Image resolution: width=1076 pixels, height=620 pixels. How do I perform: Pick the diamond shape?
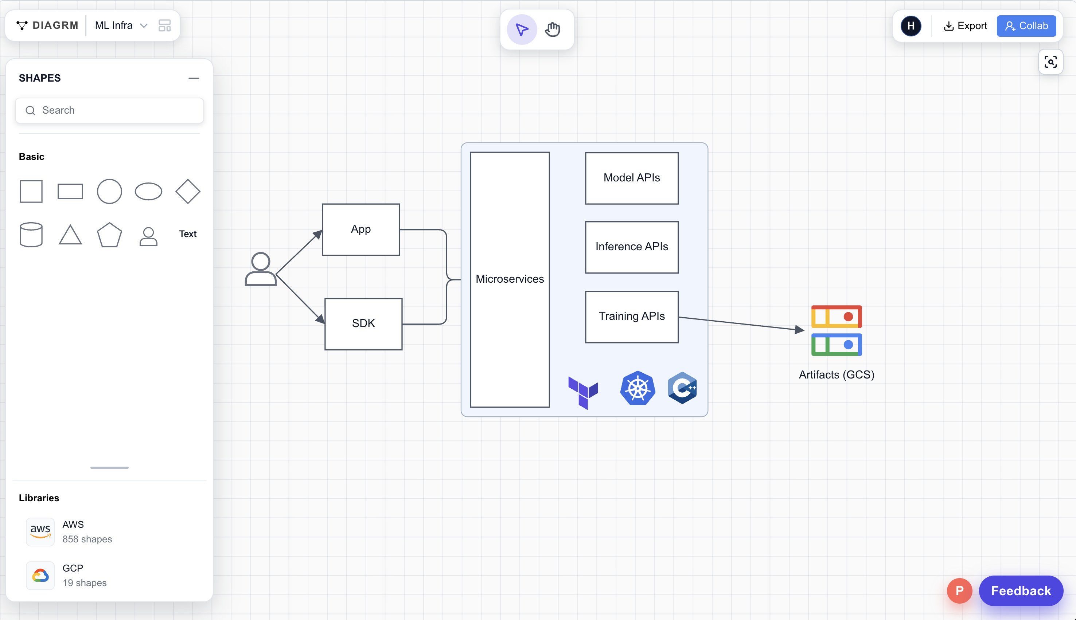click(187, 191)
